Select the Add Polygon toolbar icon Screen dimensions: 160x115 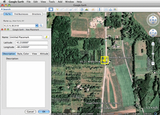(62, 10)
